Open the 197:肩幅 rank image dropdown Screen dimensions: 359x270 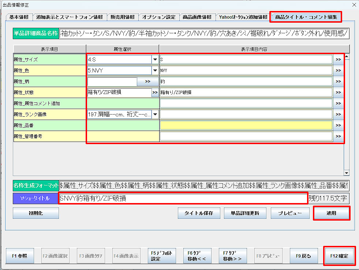click(x=155, y=115)
